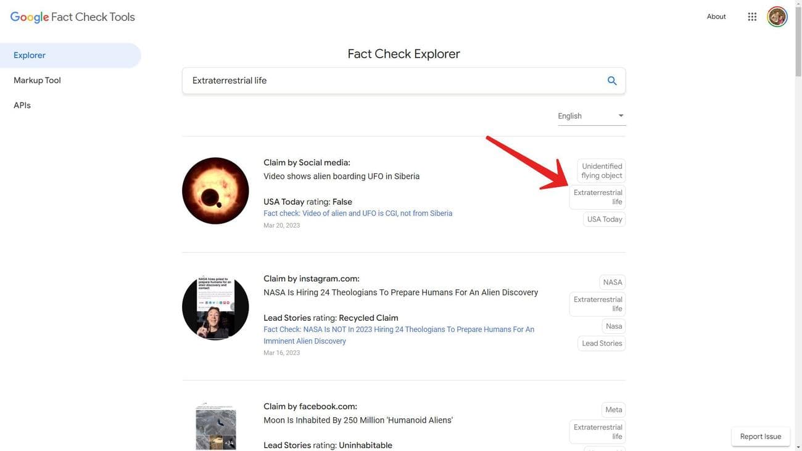The width and height of the screenshot is (802, 451).
Task: Click the search magnifier icon
Action: [x=612, y=81]
